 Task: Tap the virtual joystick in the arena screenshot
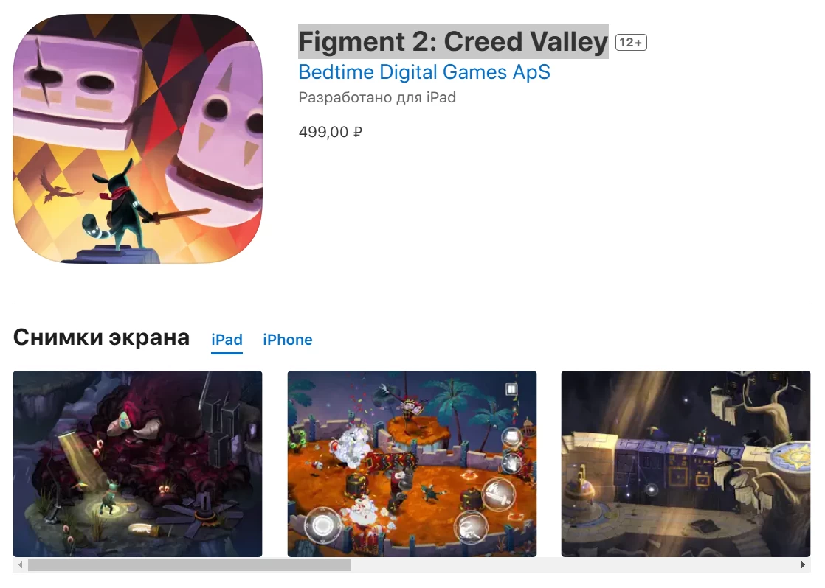tap(322, 524)
